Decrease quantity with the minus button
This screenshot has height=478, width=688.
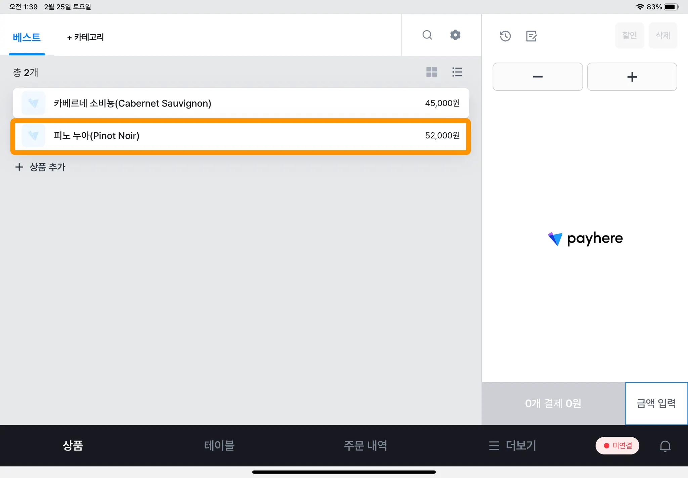click(537, 77)
